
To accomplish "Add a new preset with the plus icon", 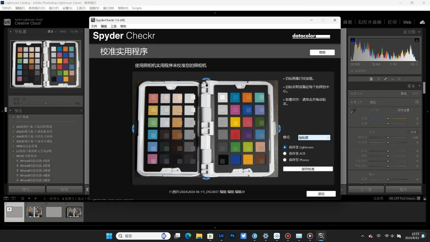I will pos(81,111).
